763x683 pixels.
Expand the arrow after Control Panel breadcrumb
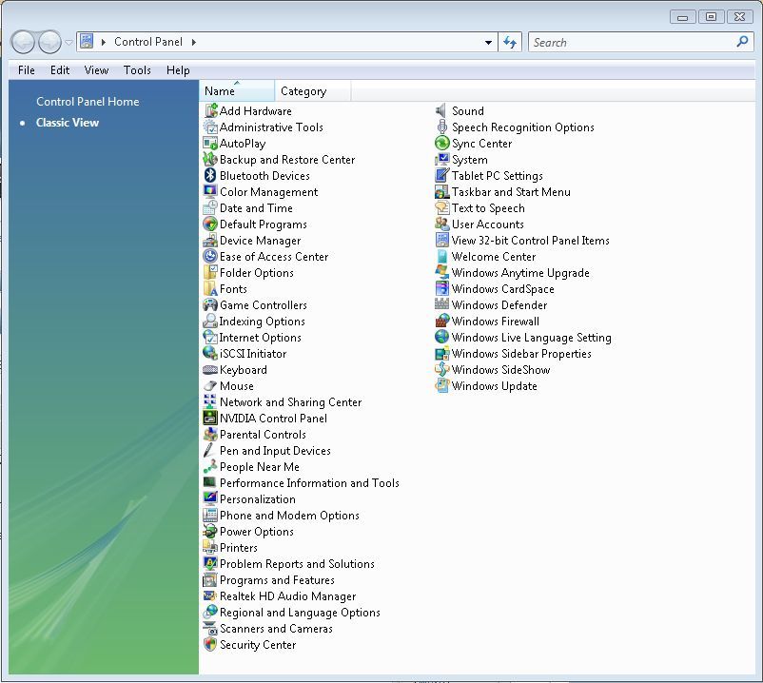(194, 42)
